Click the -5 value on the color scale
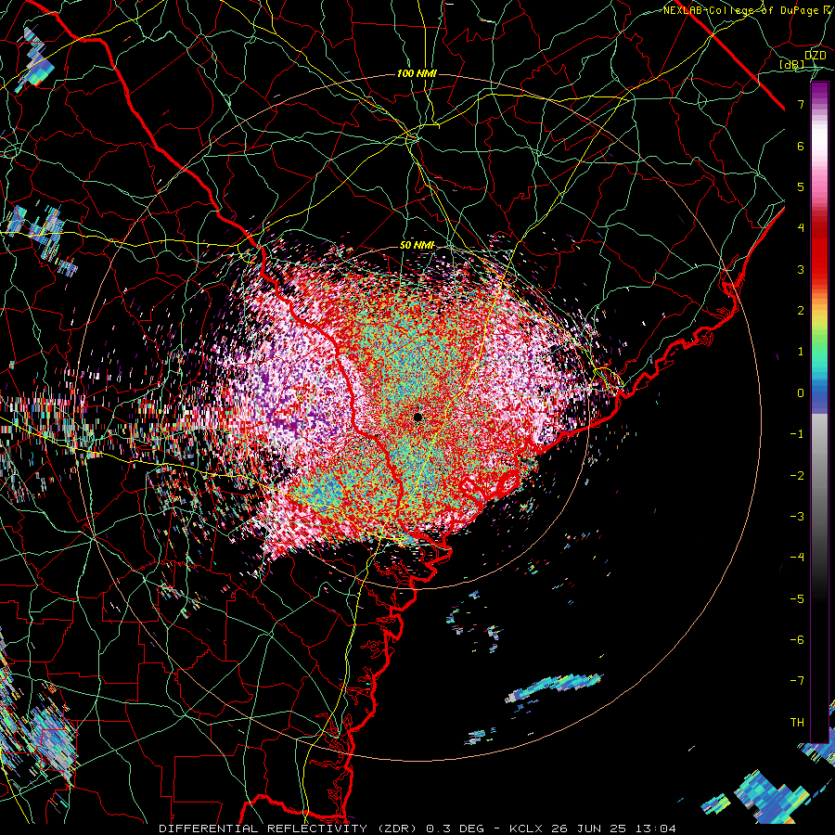The height and width of the screenshot is (835, 835). pyautogui.click(x=797, y=599)
